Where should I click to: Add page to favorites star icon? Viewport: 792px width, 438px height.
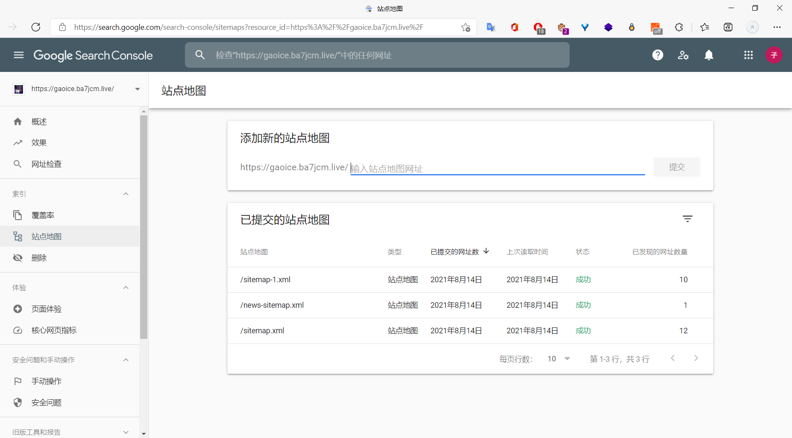pos(466,27)
